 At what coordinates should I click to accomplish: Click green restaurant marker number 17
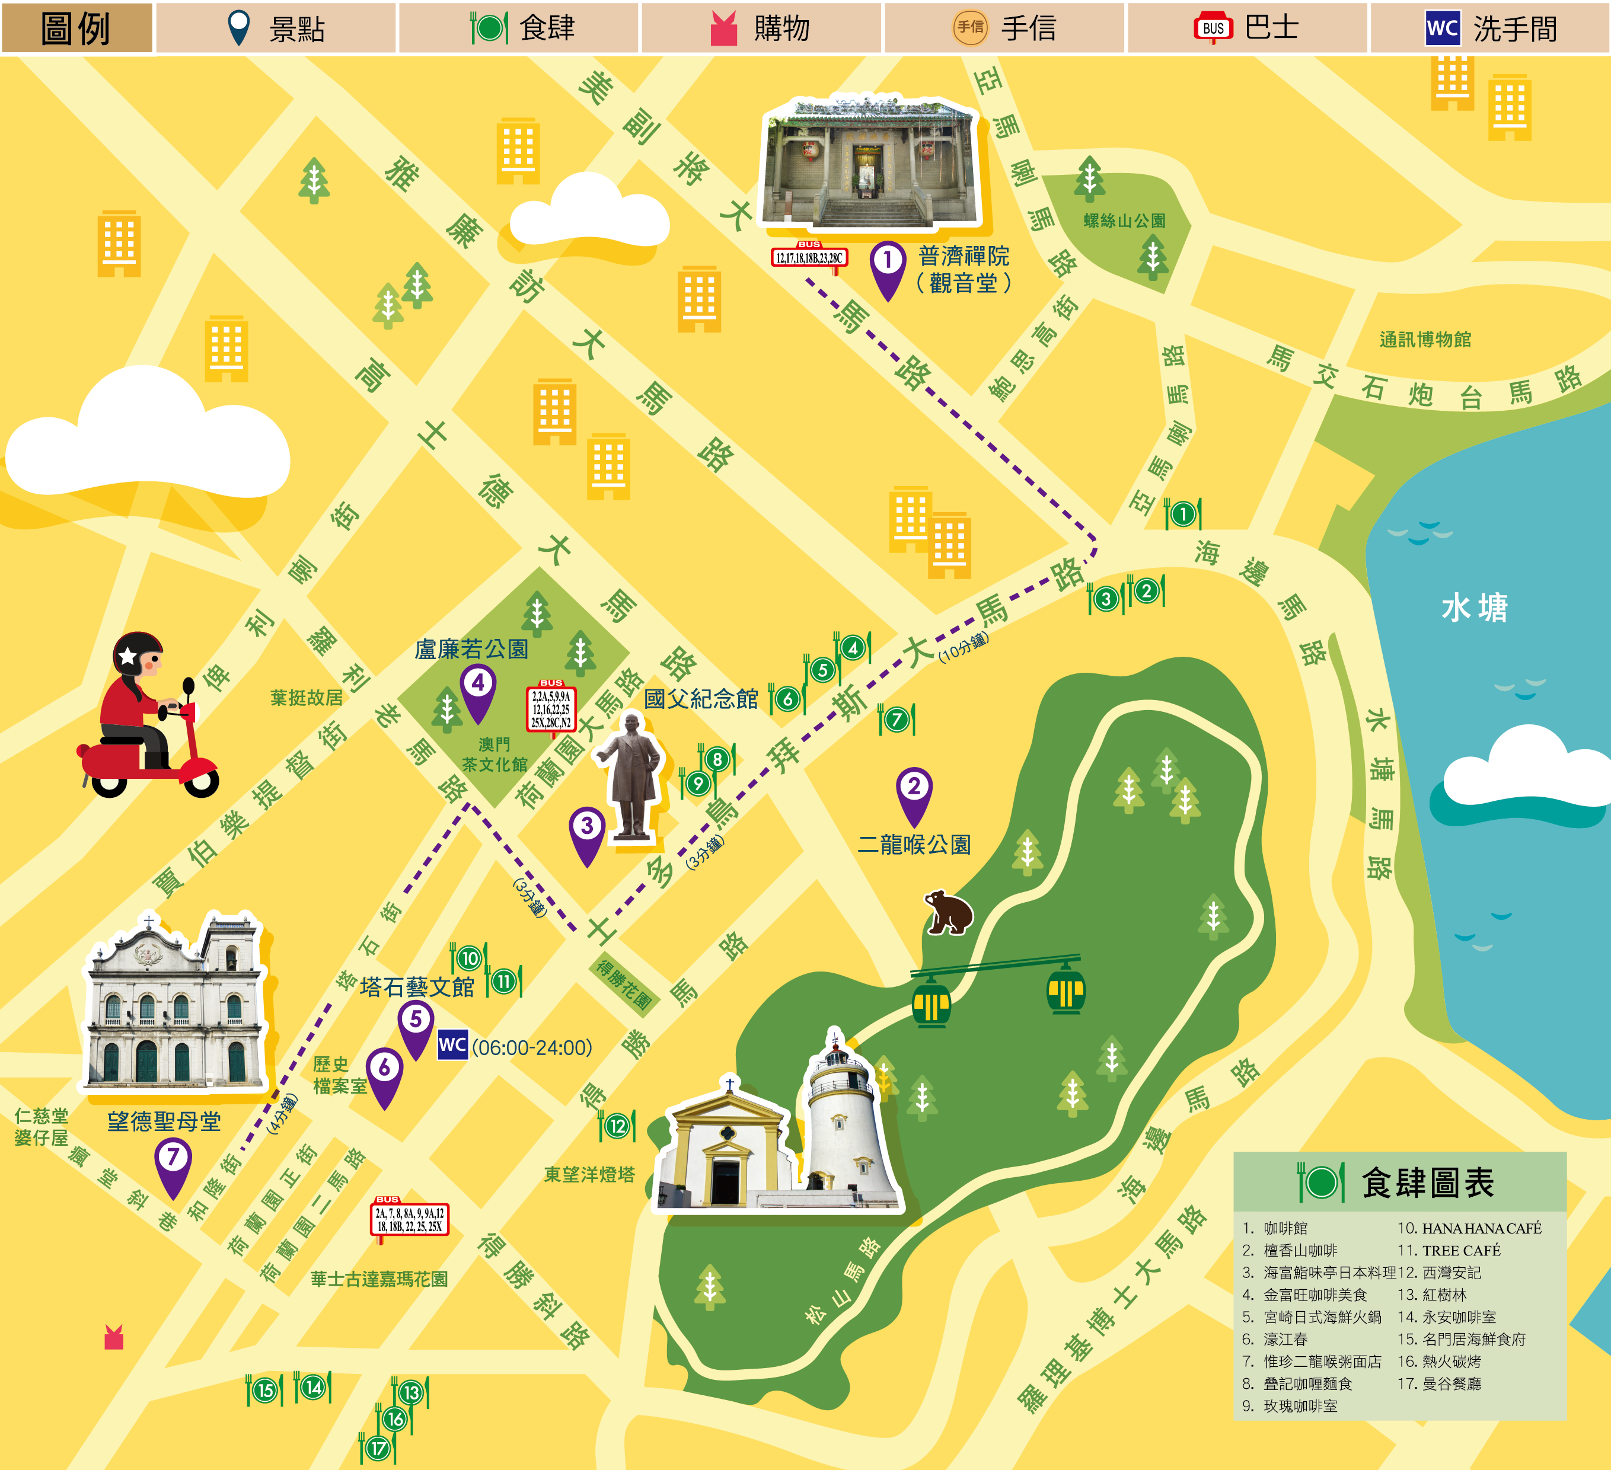pyautogui.click(x=378, y=1447)
